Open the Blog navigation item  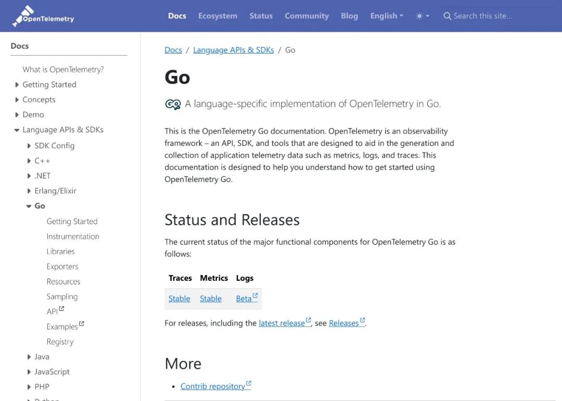pyautogui.click(x=350, y=16)
